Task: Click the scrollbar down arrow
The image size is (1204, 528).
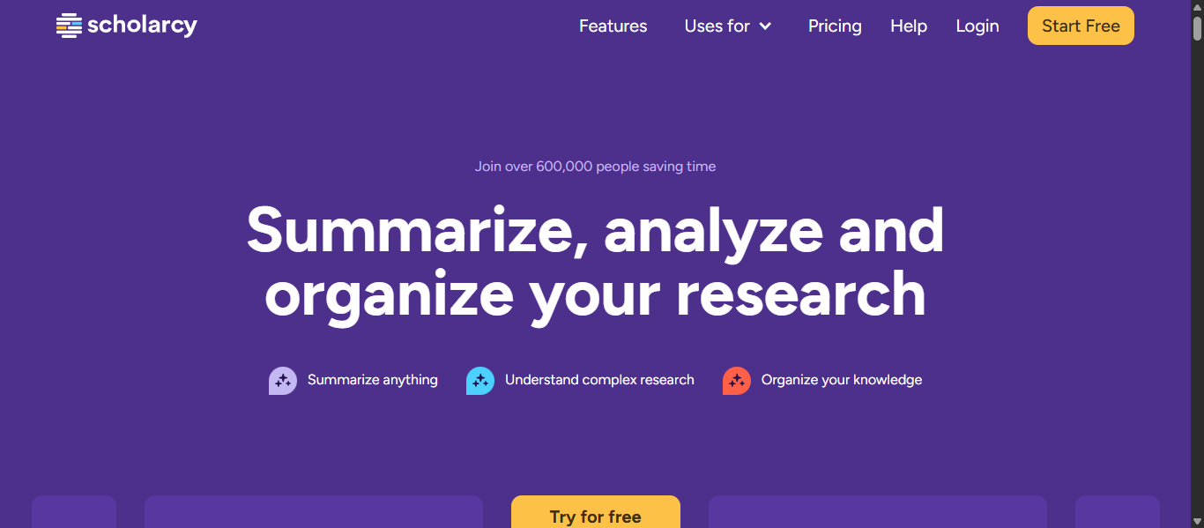Action: pos(1197,521)
